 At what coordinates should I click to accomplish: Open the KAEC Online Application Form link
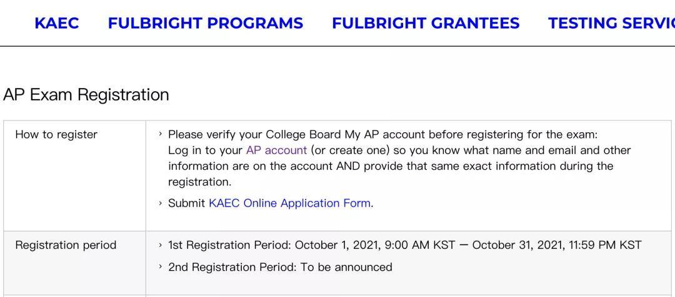click(289, 203)
